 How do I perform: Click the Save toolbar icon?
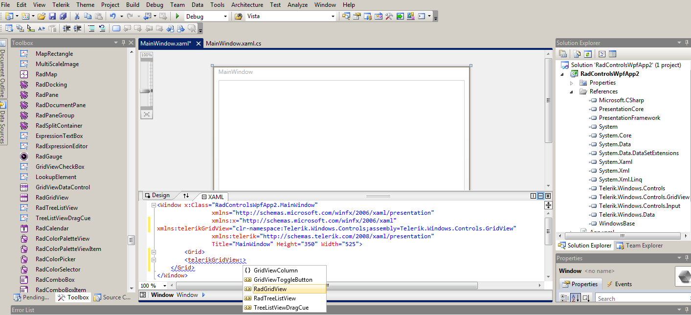coord(52,16)
